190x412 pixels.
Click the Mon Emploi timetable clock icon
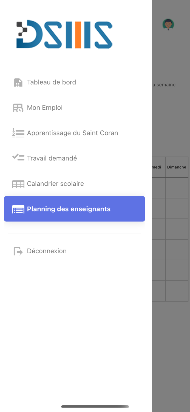[x=18, y=108]
